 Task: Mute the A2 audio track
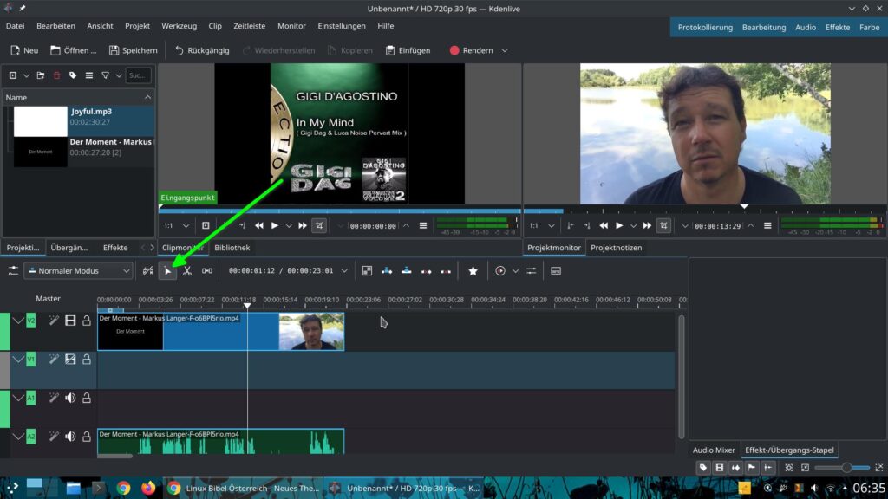click(70, 437)
